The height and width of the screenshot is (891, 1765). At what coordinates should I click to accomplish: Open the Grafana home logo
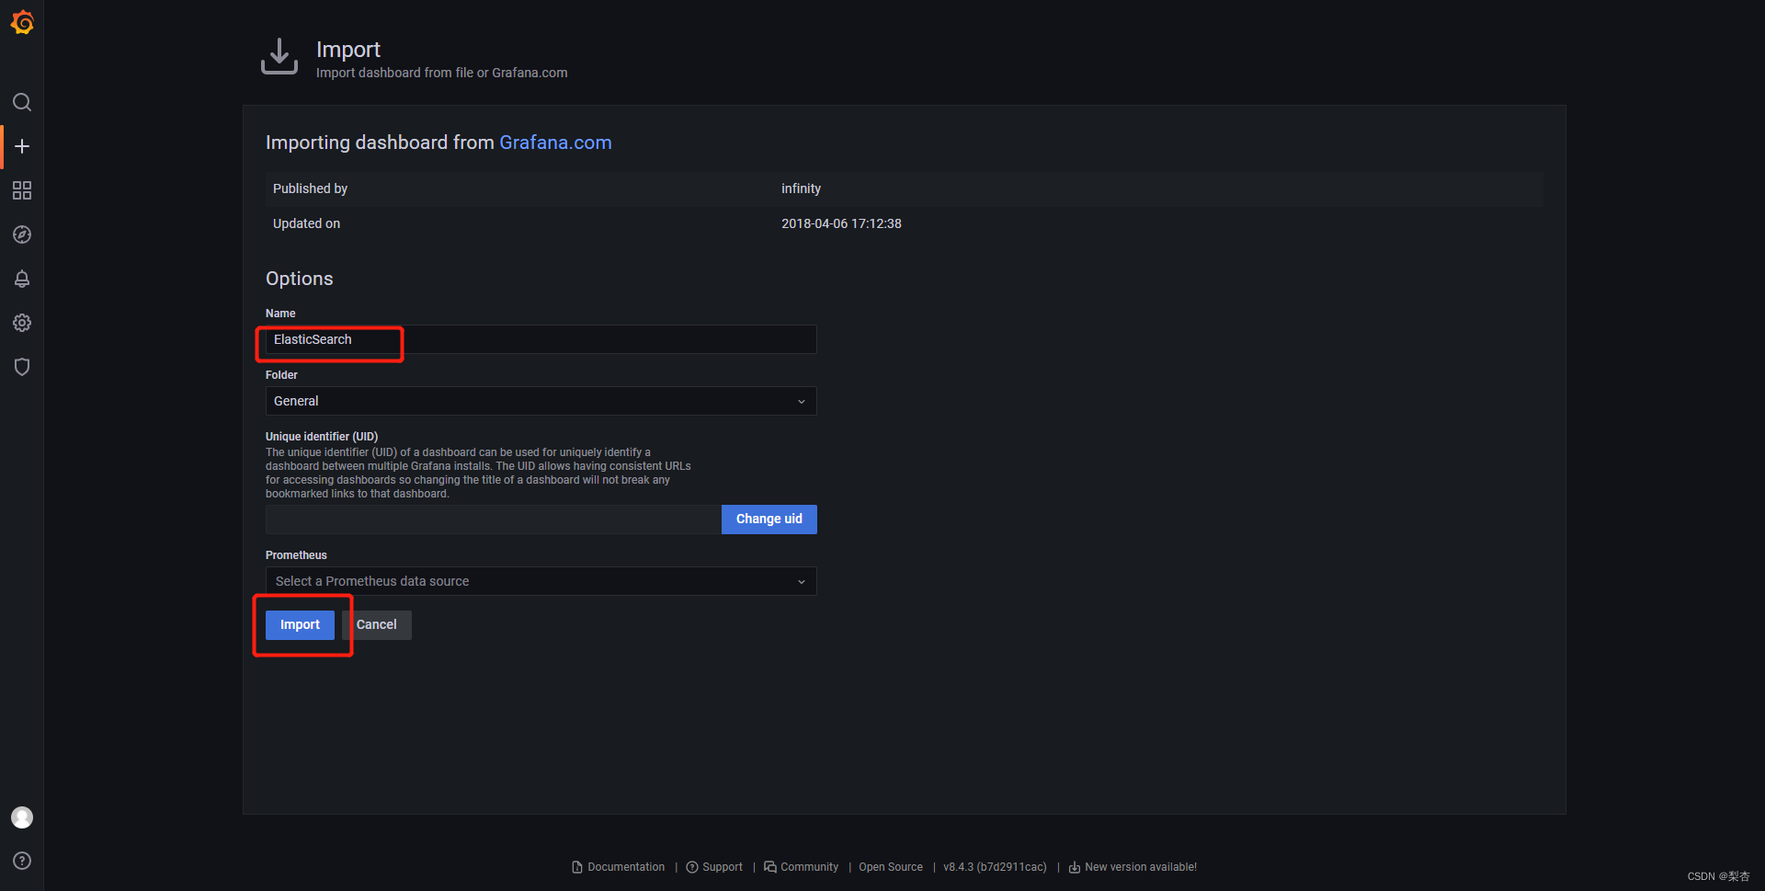[22, 22]
